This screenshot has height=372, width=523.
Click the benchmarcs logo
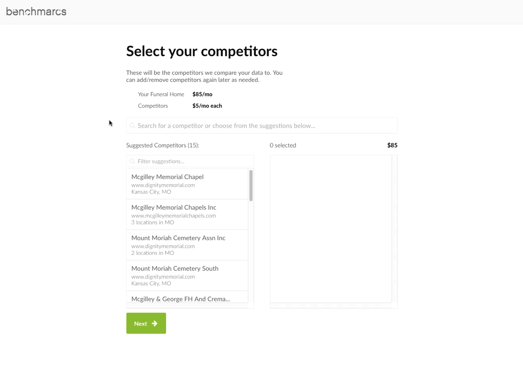pos(36,12)
